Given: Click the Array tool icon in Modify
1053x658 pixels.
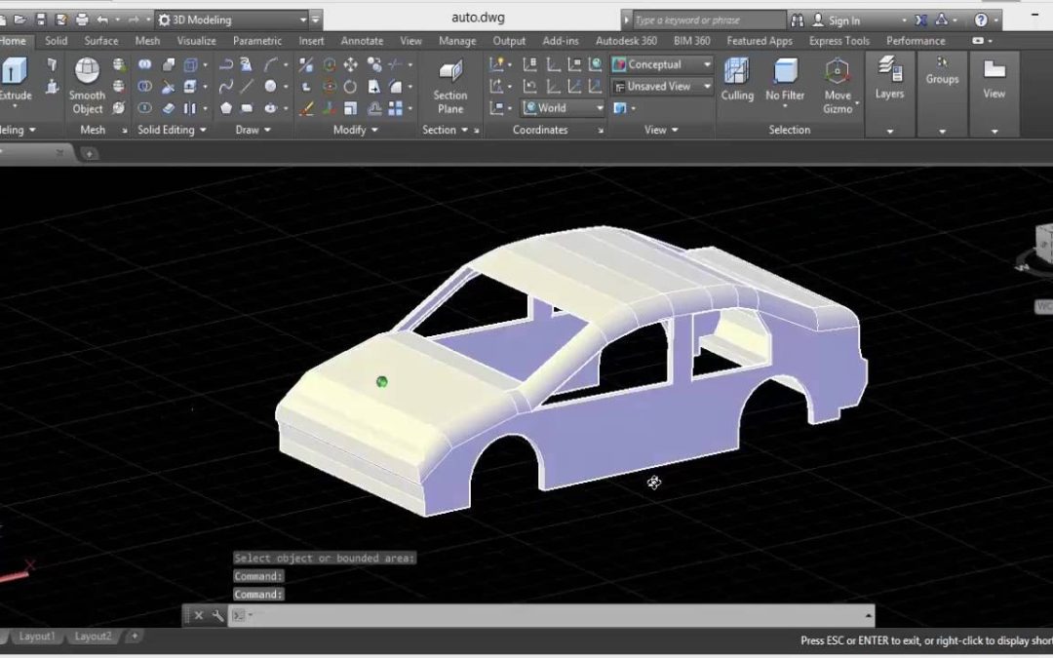Looking at the screenshot, I should coord(396,108).
